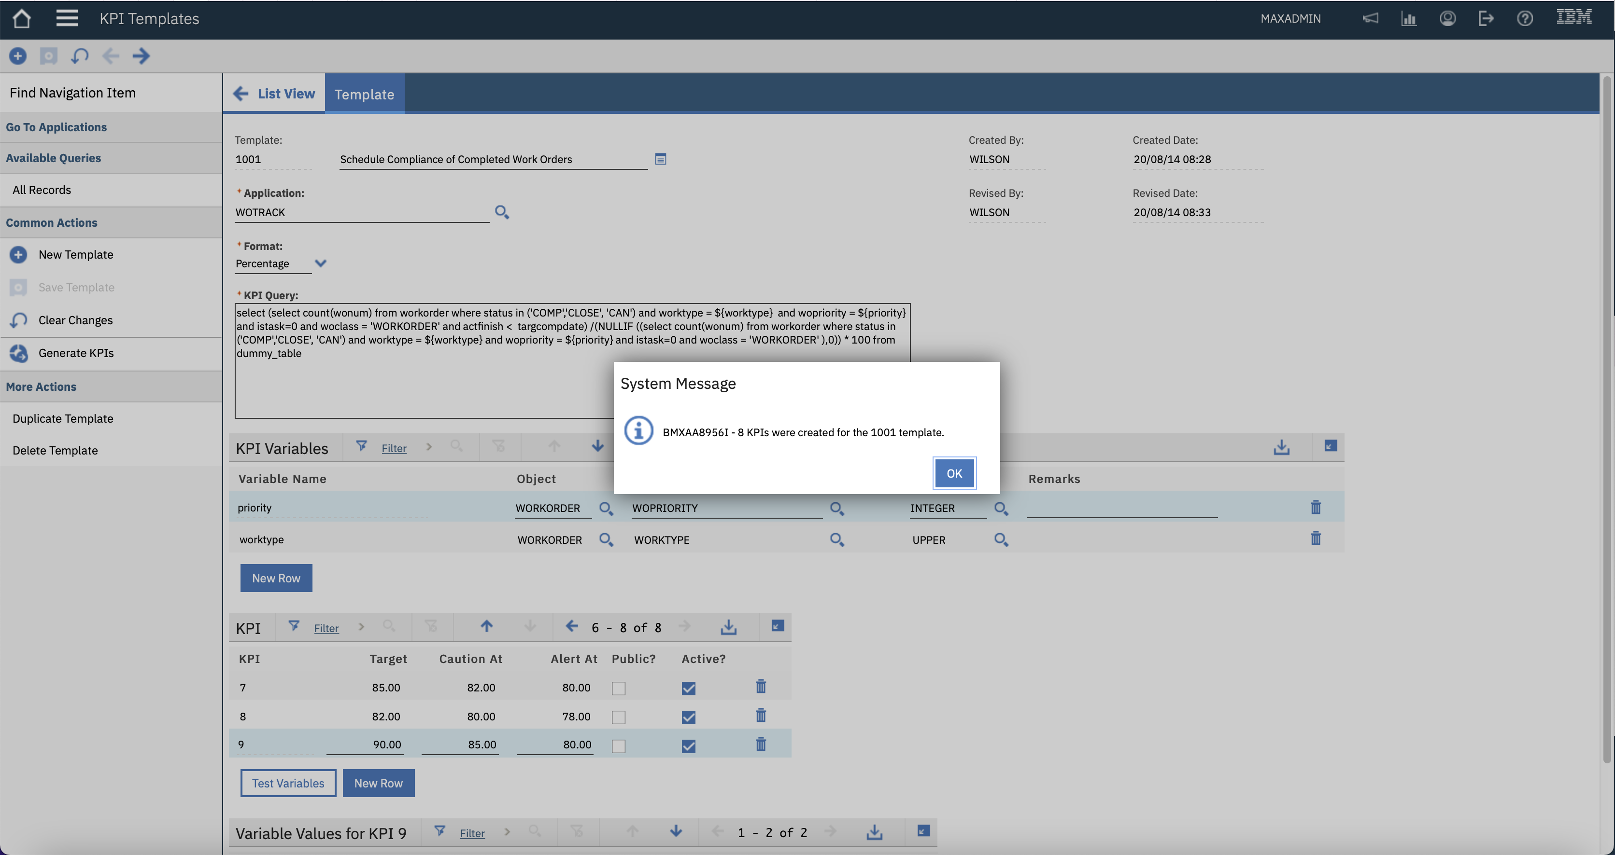Click the sign out icon
This screenshot has height=855, width=1615.
1486,18
